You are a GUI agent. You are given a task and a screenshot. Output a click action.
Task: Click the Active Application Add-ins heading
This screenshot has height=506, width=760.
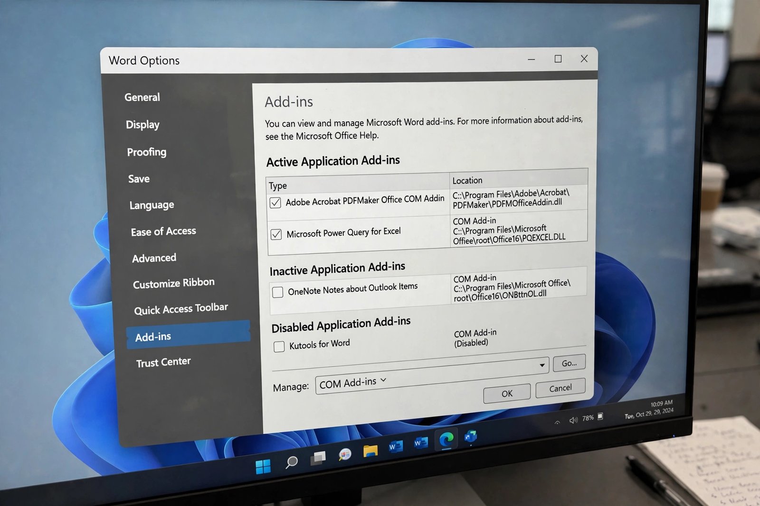(333, 161)
